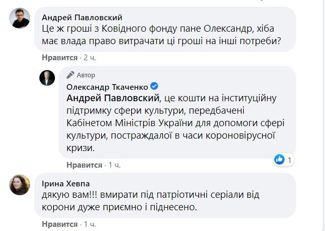Screen dimensions: 325x231
Task: Click the blue verified badge icon
Action: coord(154,86)
